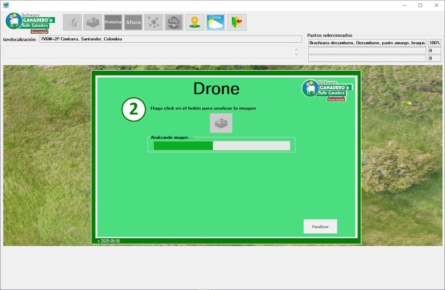The width and height of the screenshot is (445, 290).
Task: Click the Analizando imagen progress bar
Action: [221, 146]
